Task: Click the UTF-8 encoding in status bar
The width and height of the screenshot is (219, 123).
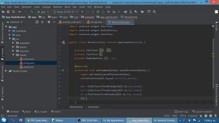Action: pyautogui.click(x=183, y=116)
